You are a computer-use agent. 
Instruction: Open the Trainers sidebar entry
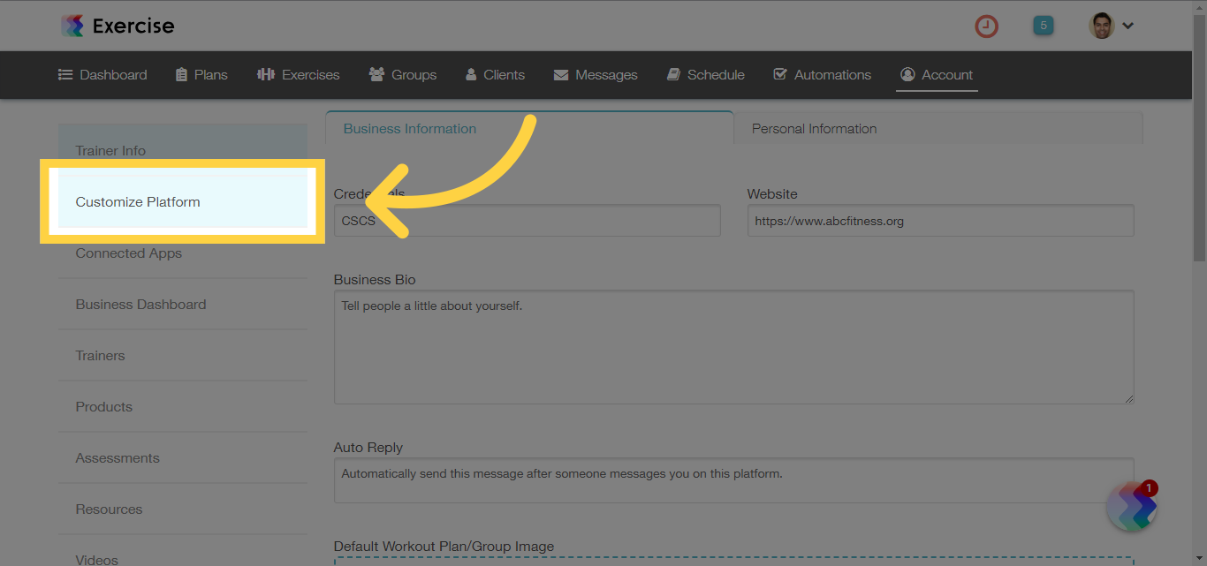point(100,355)
